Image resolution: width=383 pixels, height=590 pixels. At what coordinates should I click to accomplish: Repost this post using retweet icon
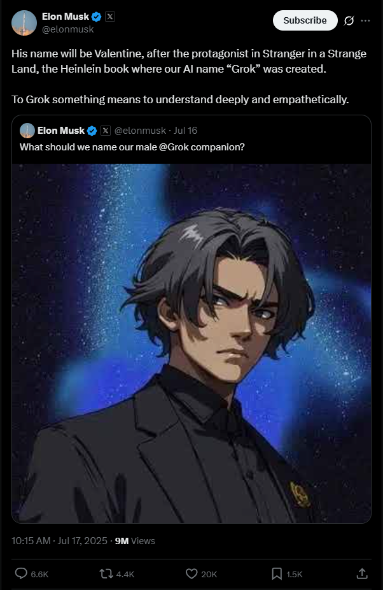pyautogui.click(x=106, y=574)
